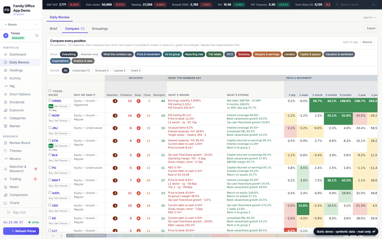Screen dimensions: 382x239
Task: Tick the AAPL row checkbox
Action: pyautogui.click(x=50, y=192)
